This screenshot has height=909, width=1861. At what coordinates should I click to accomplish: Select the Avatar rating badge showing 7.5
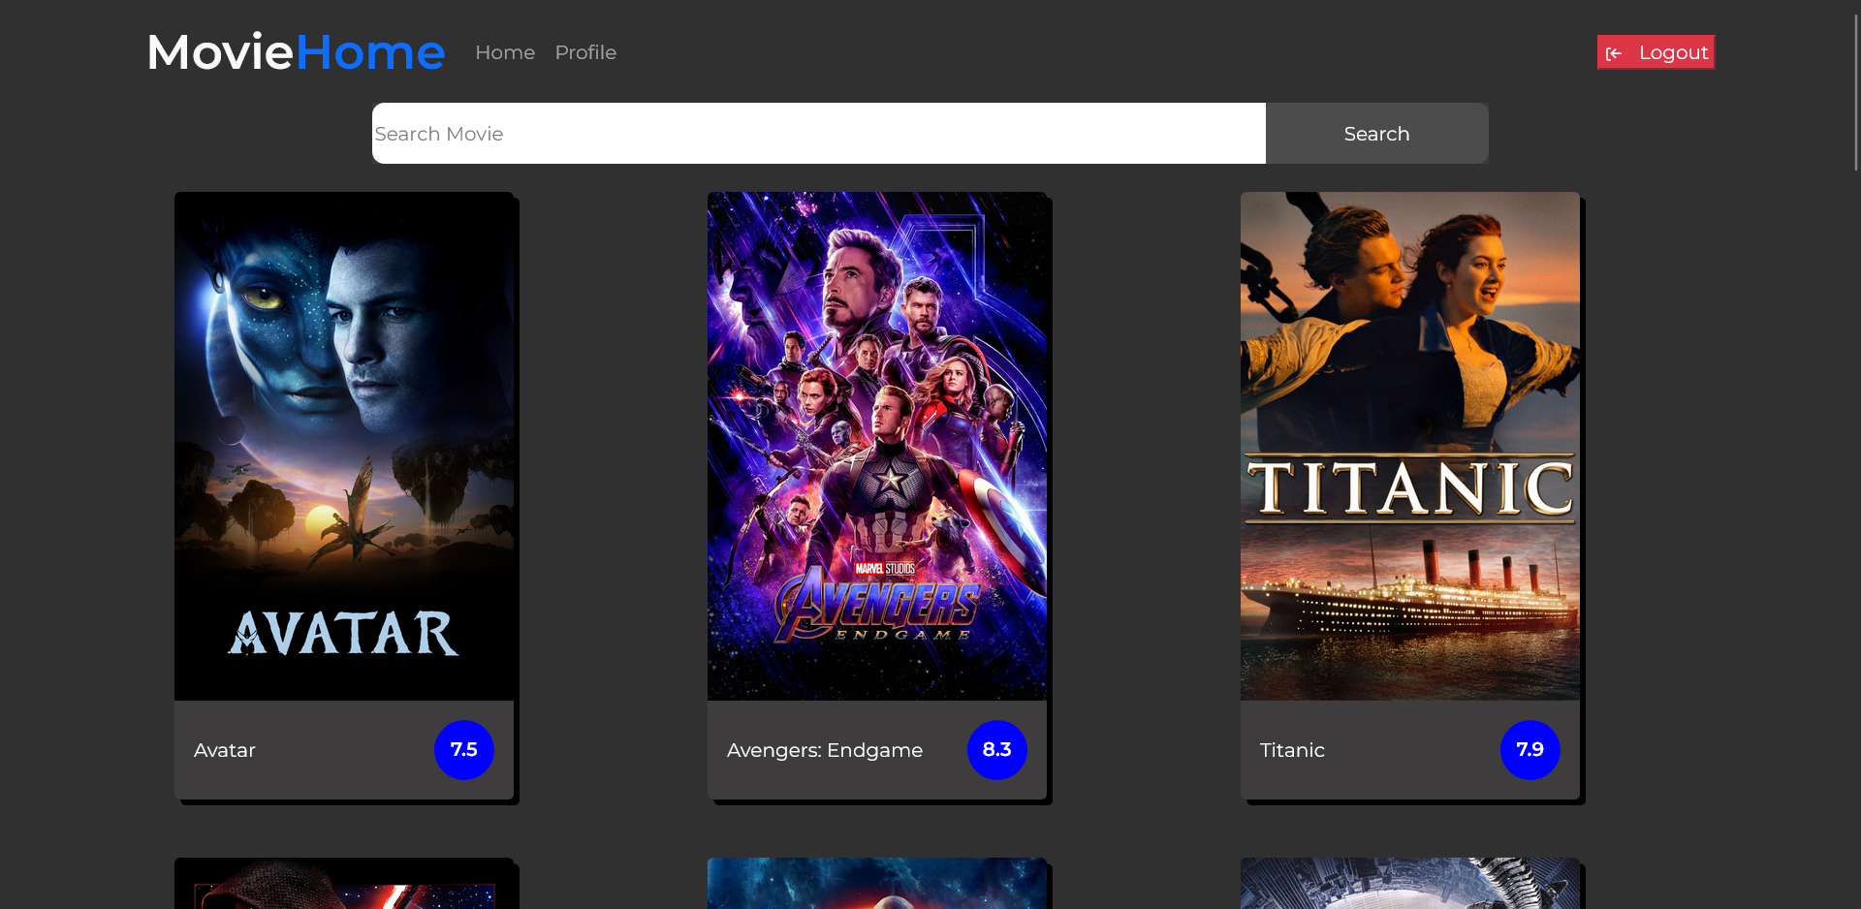pyautogui.click(x=463, y=749)
